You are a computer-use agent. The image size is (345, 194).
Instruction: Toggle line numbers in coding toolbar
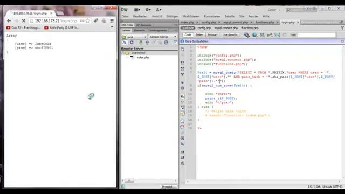[182, 96]
